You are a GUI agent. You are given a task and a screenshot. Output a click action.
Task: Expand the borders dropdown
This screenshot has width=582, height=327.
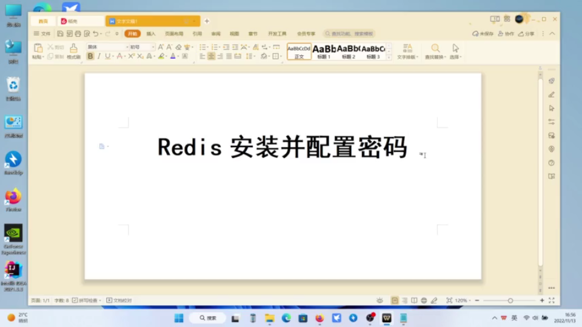coord(281,56)
